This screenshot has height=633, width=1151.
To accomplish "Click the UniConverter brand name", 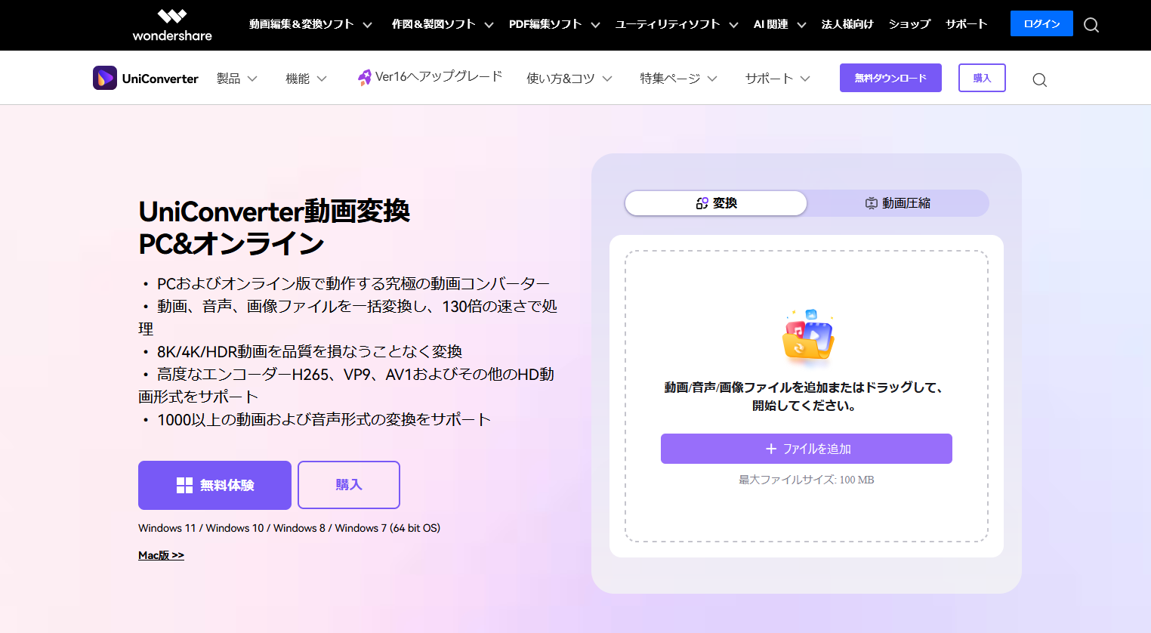I will (160, 79).
